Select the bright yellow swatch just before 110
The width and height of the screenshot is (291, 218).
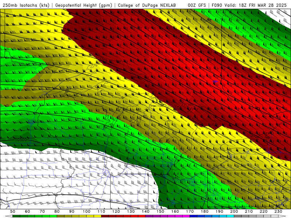[x=97, y=216]
